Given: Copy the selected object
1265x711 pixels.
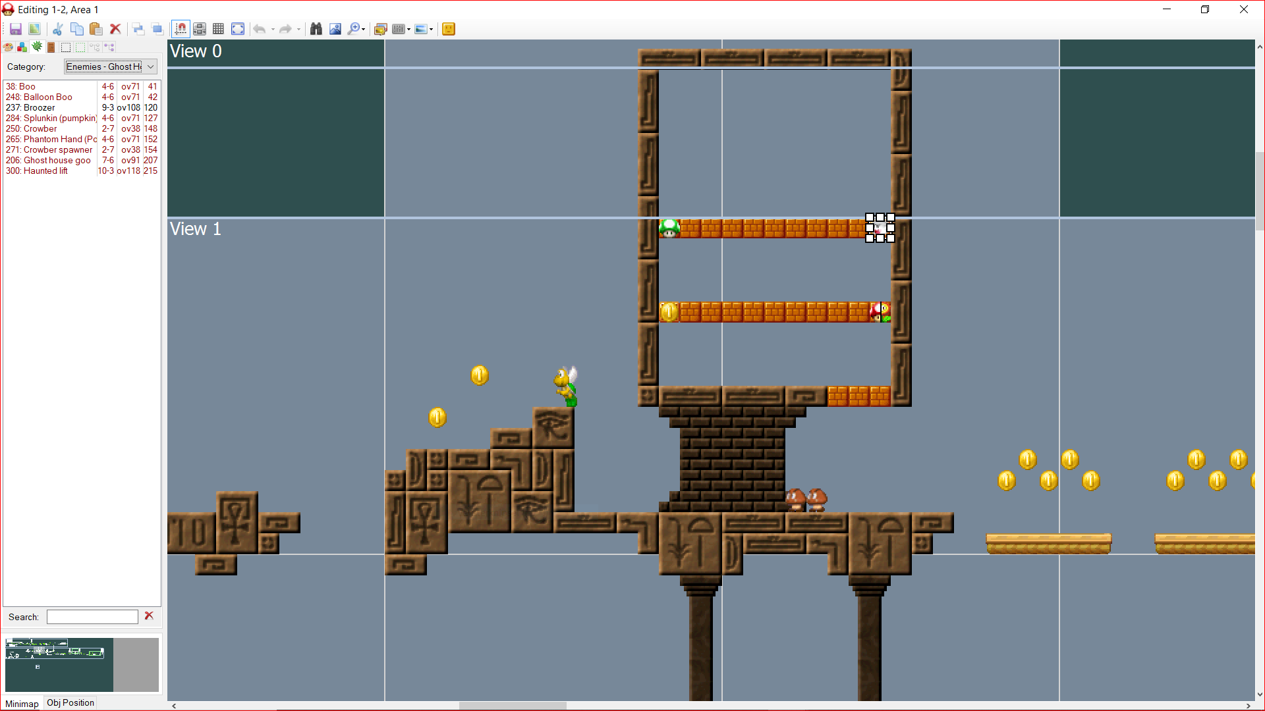Looking at the screenshot, I should [77, 29].
